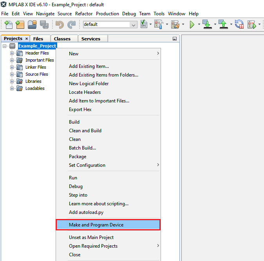
Task: Switch to the Classes tab
Action: tap(64, 39)
